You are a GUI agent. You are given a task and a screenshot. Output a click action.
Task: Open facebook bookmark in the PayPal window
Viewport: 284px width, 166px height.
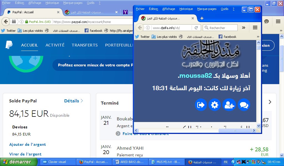tap(93, 30)
